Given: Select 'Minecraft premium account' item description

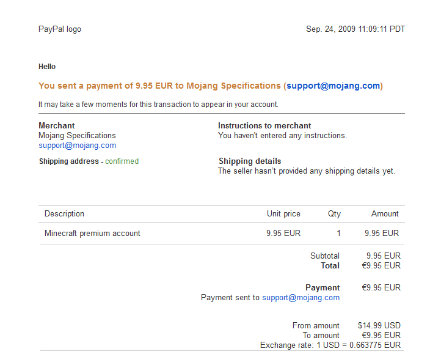Looking at the screenshot, I should pyautogui.click(x=92, y=234).
